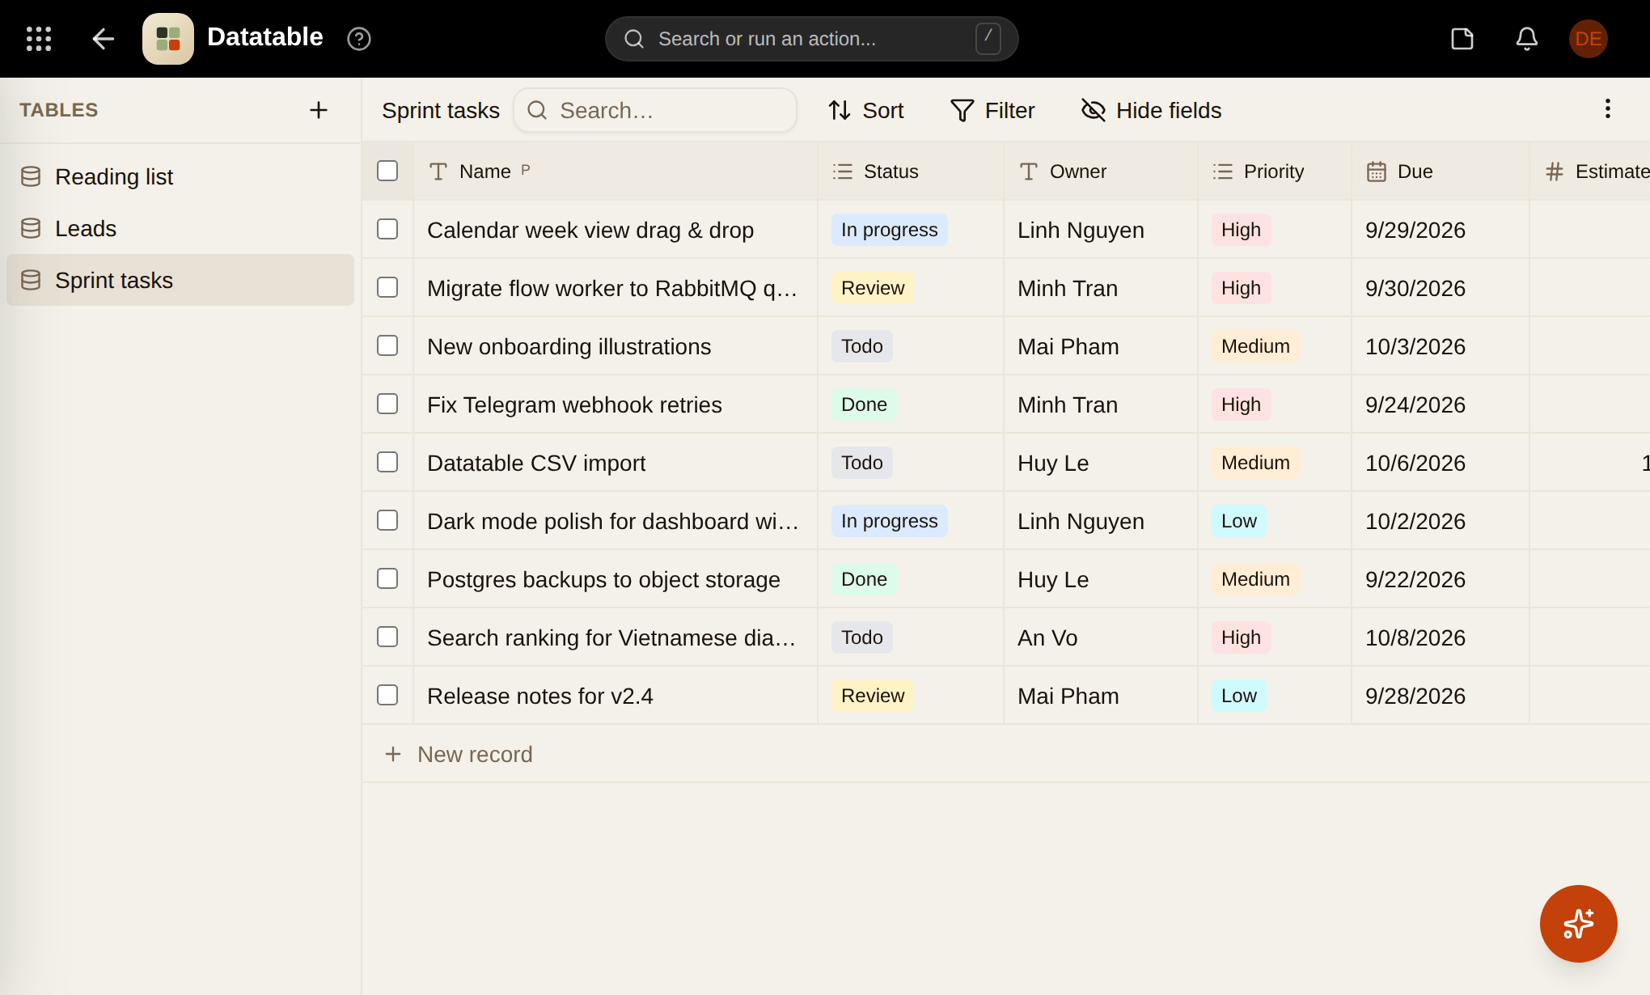This screenshot has height=995, width=1650.
Task: Open Status dropdown for Fix Telegram webhook
Action: pyautogui.click(x=864, y=404)
